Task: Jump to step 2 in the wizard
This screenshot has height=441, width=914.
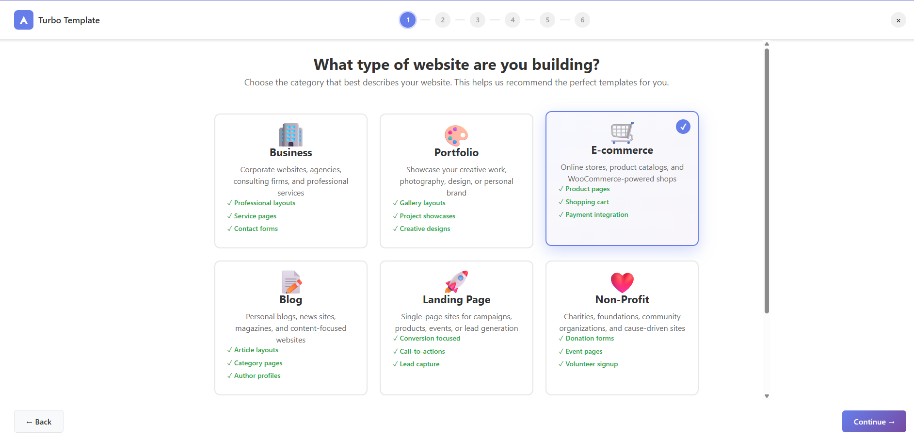Action: click(x=443, y=20)
